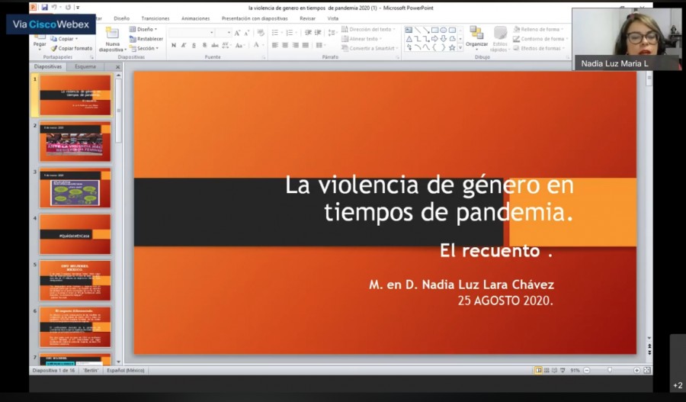Image resolution: width=686 pixels, height=402 pixels.
Task: Switch to the Revisar ribbon tab
Action: point(308,18)
